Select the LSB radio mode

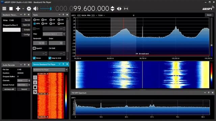click(x=52, y=20)
